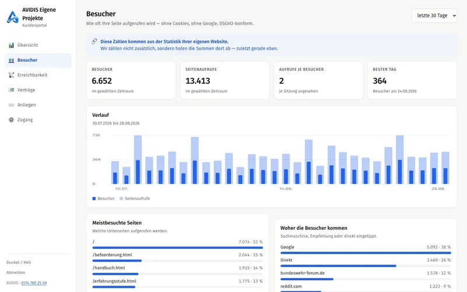
Task: Click the Besucher 6.652 stat card
Action: pyautogui.click(x=131, y=81)
